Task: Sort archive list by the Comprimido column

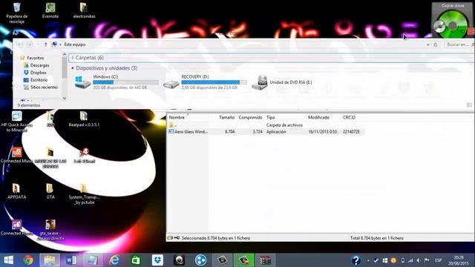Action: coord(250,117)
